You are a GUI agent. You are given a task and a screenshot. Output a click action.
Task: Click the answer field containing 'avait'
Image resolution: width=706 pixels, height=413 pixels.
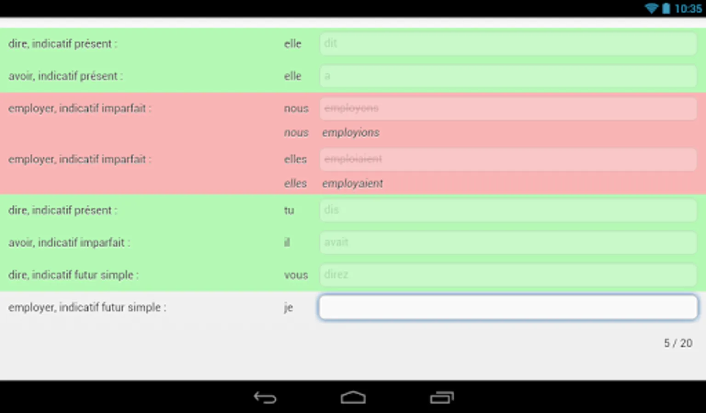click(x=508, y=242)
